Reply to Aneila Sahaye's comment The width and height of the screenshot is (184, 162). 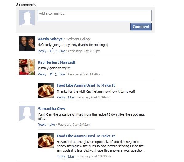[42, 51]
